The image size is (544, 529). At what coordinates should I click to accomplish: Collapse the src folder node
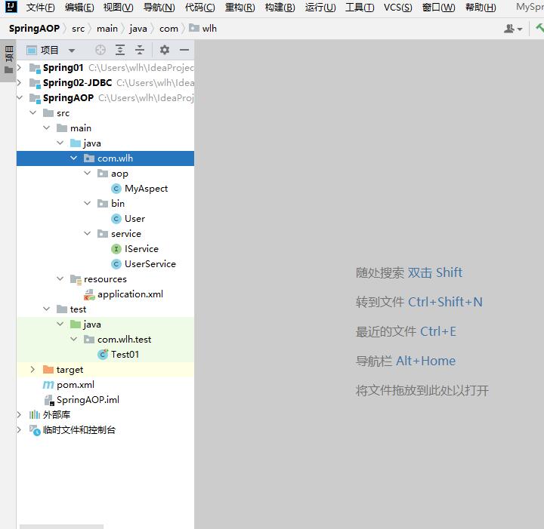33,112
